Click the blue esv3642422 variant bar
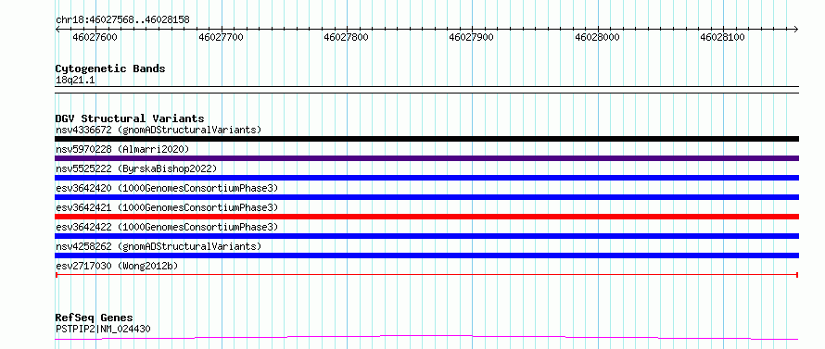The image size is (825, 349). (427, 236)
